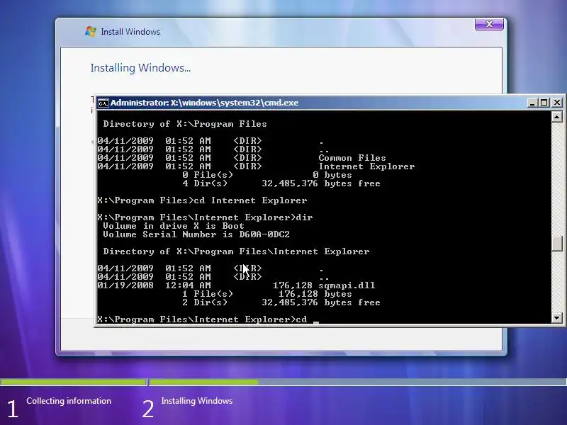Click the "cd Internet Explorer" command line
The width and height of the screenshot is (567, 425).
pos(202,200)
